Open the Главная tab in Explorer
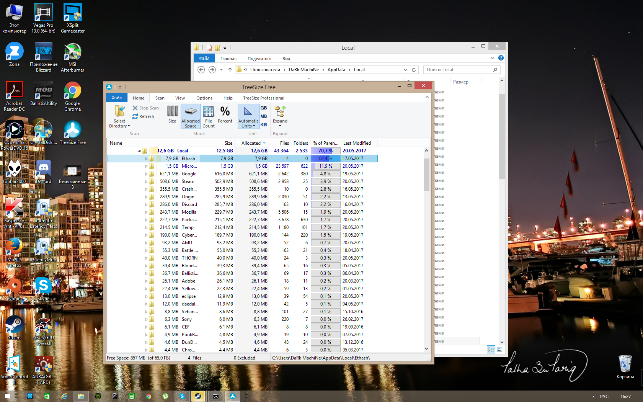The height and width of the screenshot is (402, 643). point(228,59)
